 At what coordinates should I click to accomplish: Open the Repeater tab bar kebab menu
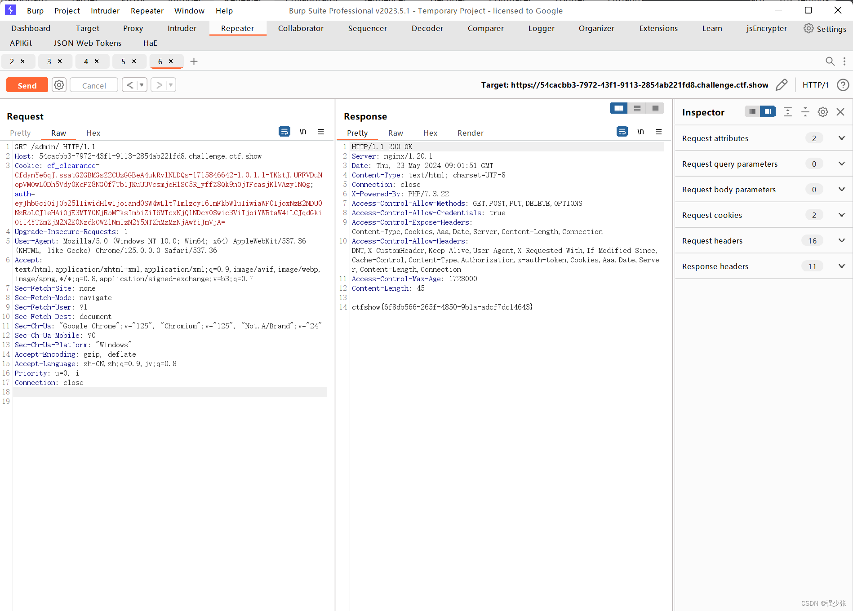[x=844, y=62]
